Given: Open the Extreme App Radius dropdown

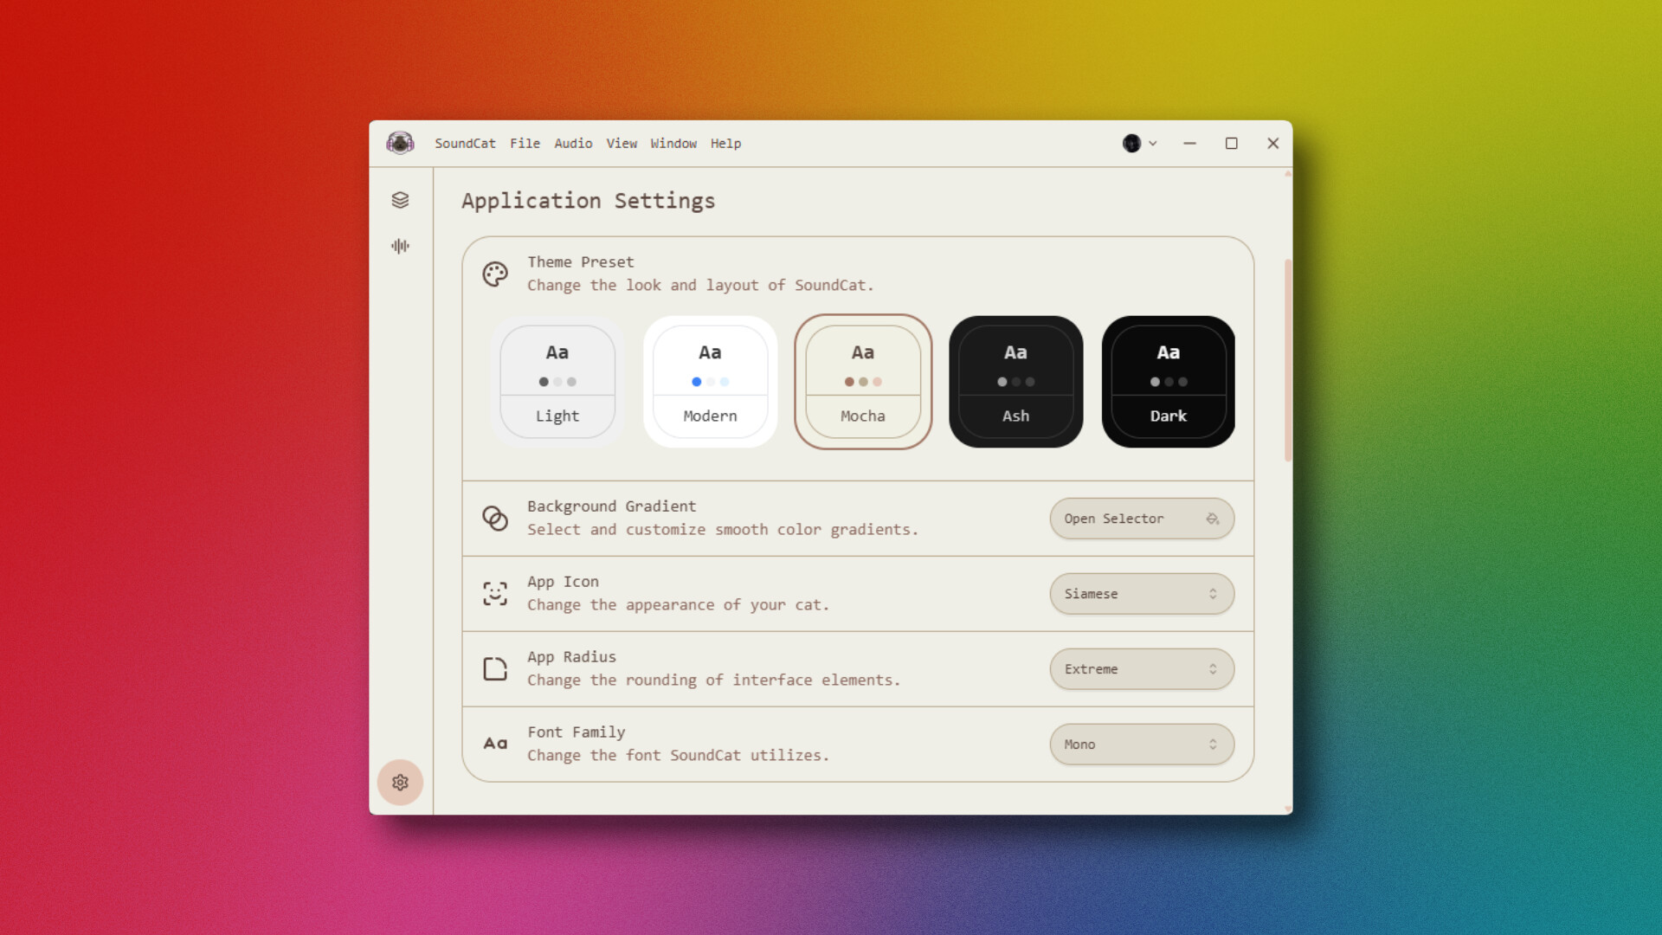Looking at the screenshot, I should [x=1141, y=668].
